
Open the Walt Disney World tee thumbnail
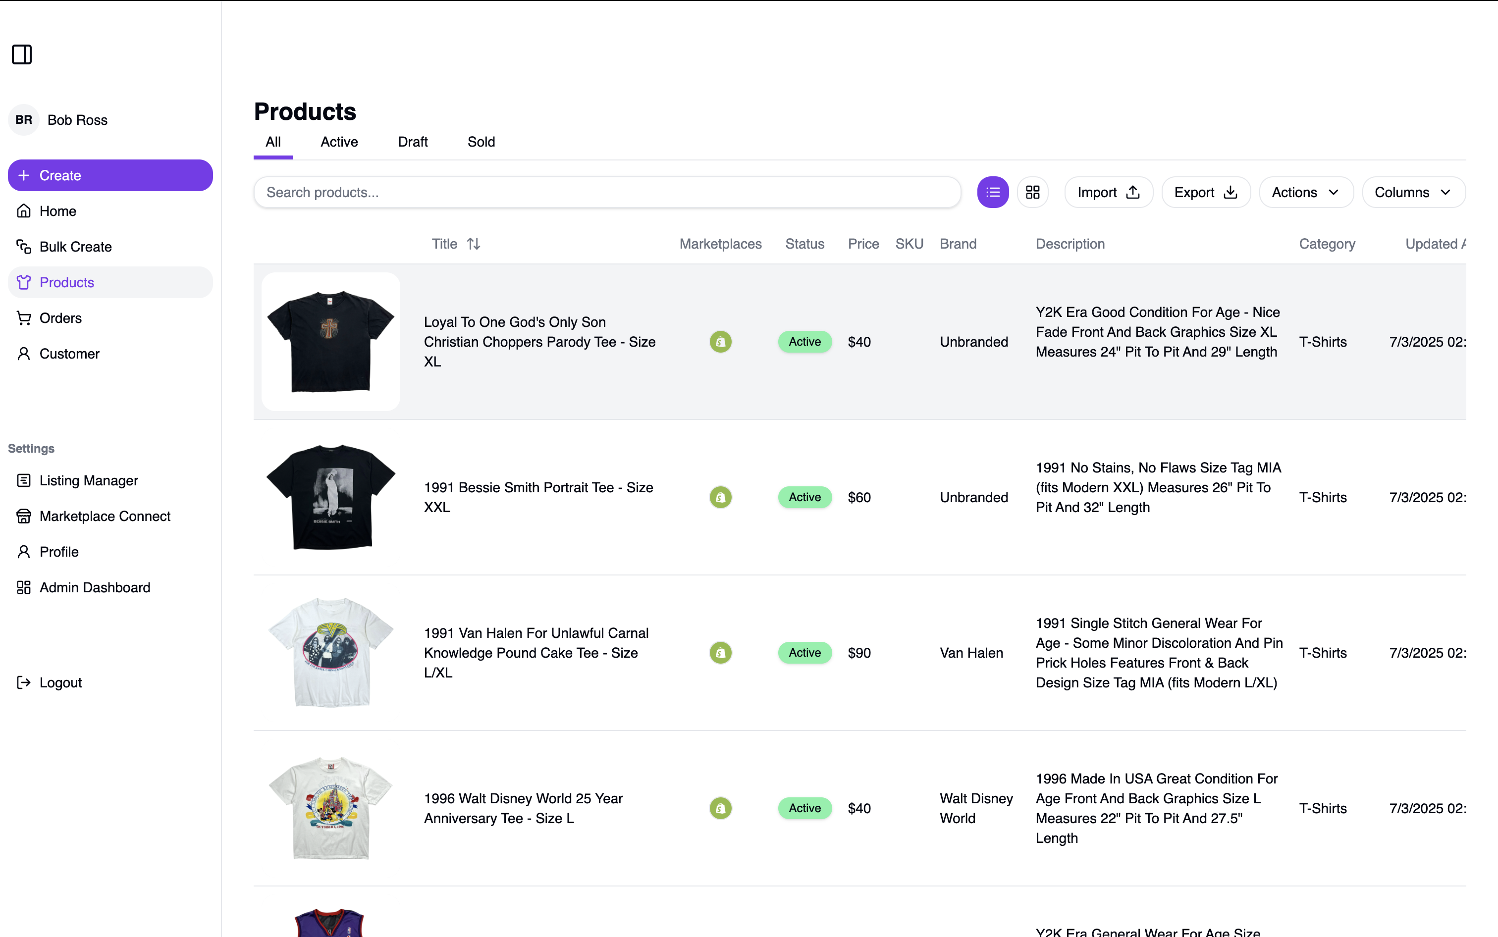(330, 808)
